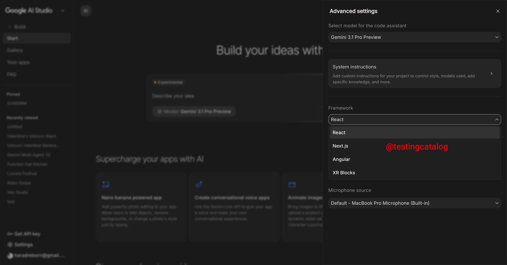The image size is (507, 265).
Task: Select Angular from the framework list
Action: 341,159
